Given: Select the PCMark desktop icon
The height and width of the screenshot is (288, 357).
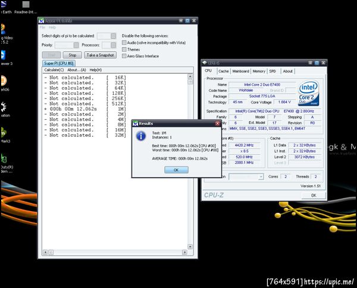Looking at the screenshot, I should (x=5, y=135).
